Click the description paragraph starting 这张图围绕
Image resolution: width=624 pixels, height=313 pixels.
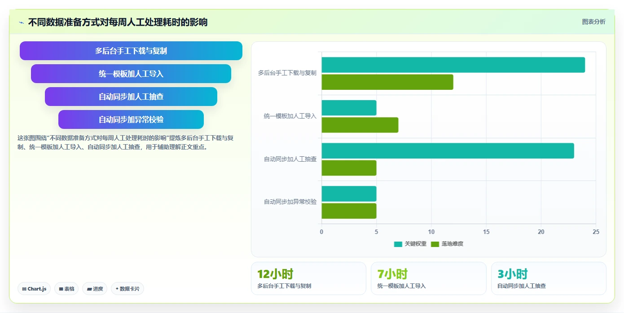point(125,142)
